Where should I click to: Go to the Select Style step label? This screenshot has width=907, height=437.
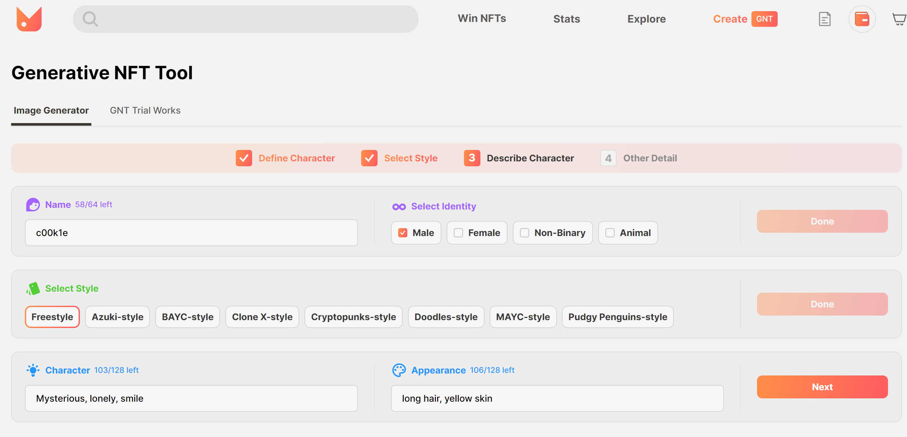[x=411, y=158]
